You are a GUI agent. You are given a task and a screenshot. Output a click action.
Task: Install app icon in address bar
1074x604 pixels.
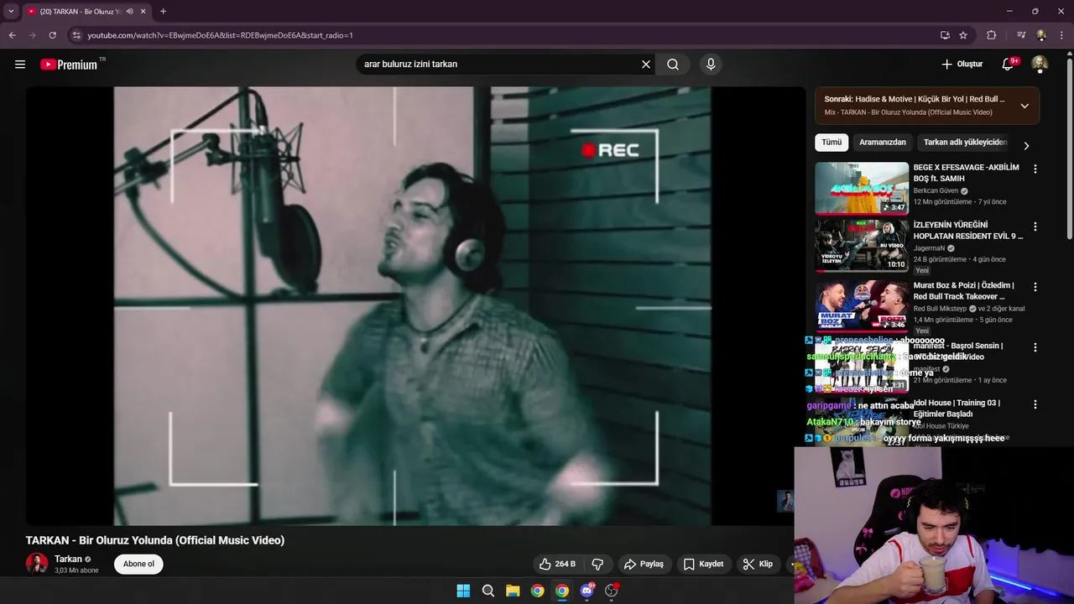945,35
